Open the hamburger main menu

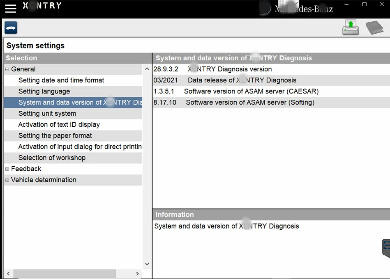10,9
